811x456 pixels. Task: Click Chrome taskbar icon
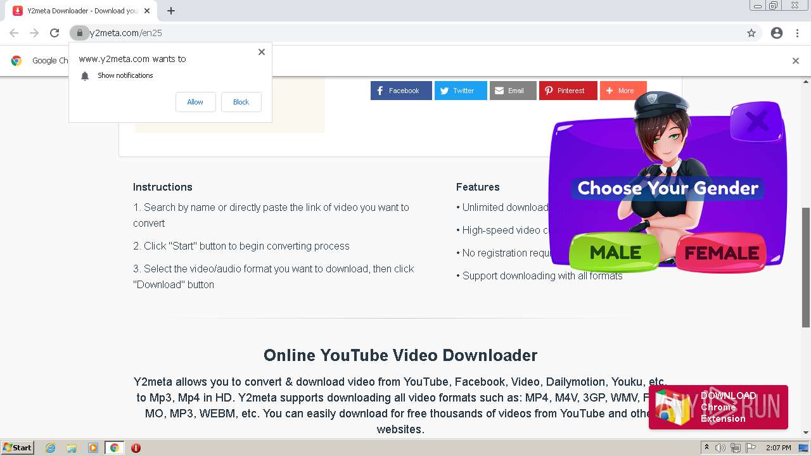[114, 448]
